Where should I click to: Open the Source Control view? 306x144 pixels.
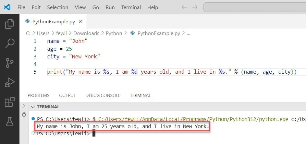coord(10,63)
